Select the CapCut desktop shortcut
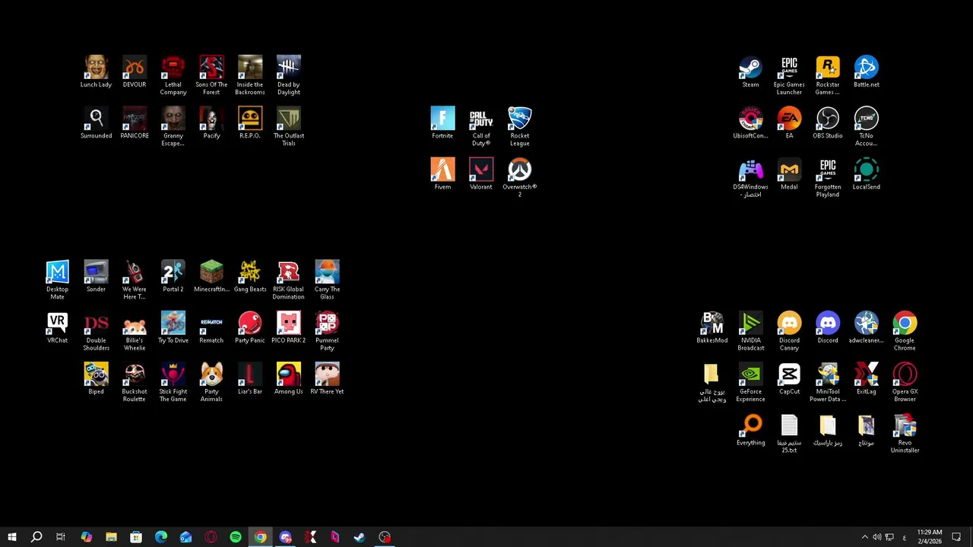The height and width of the screenshot is (547, 973). point(789,378)
